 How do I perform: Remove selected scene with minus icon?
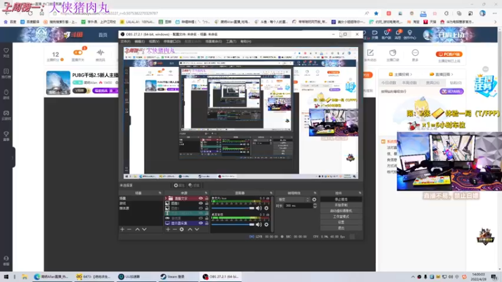129,229
